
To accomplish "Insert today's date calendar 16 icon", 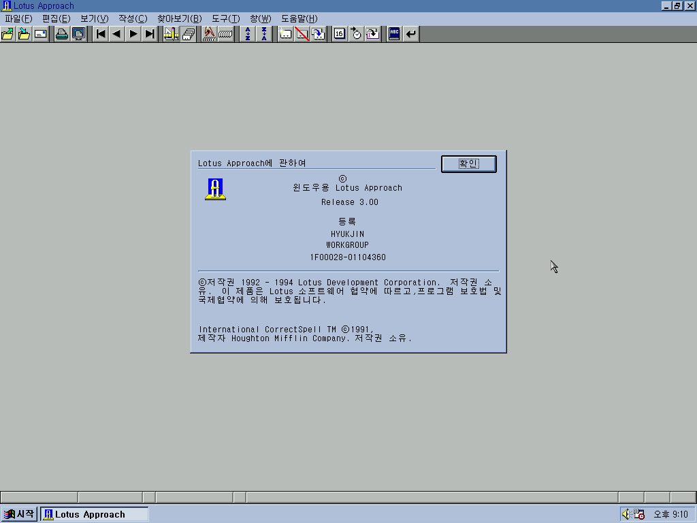I will point(340,34).
